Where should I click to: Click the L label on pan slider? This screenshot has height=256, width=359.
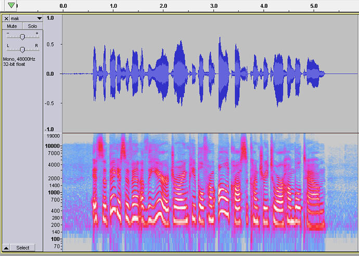[8, 46]
